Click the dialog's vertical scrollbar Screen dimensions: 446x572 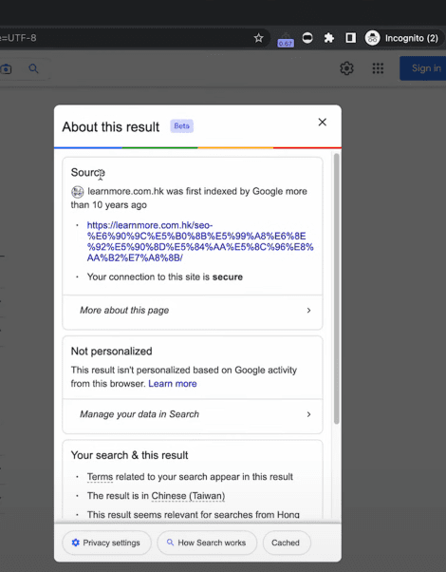pos(336,288)
